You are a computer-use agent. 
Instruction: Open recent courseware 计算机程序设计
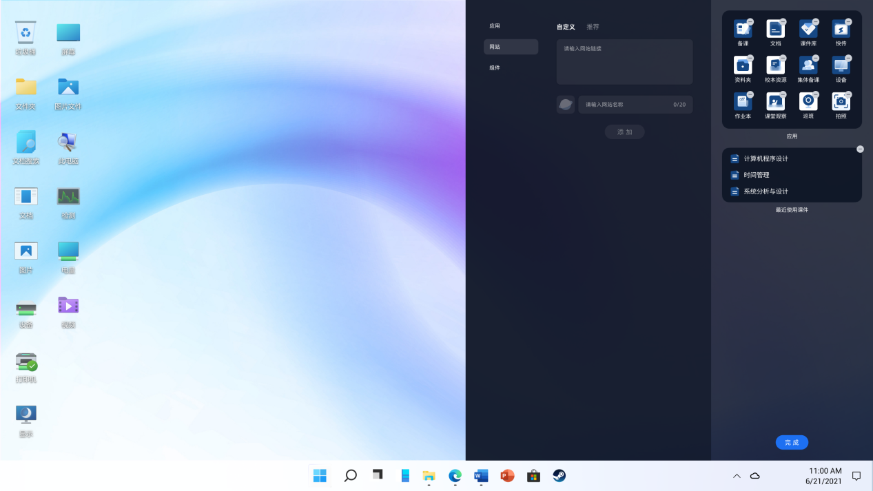point(766,159)
